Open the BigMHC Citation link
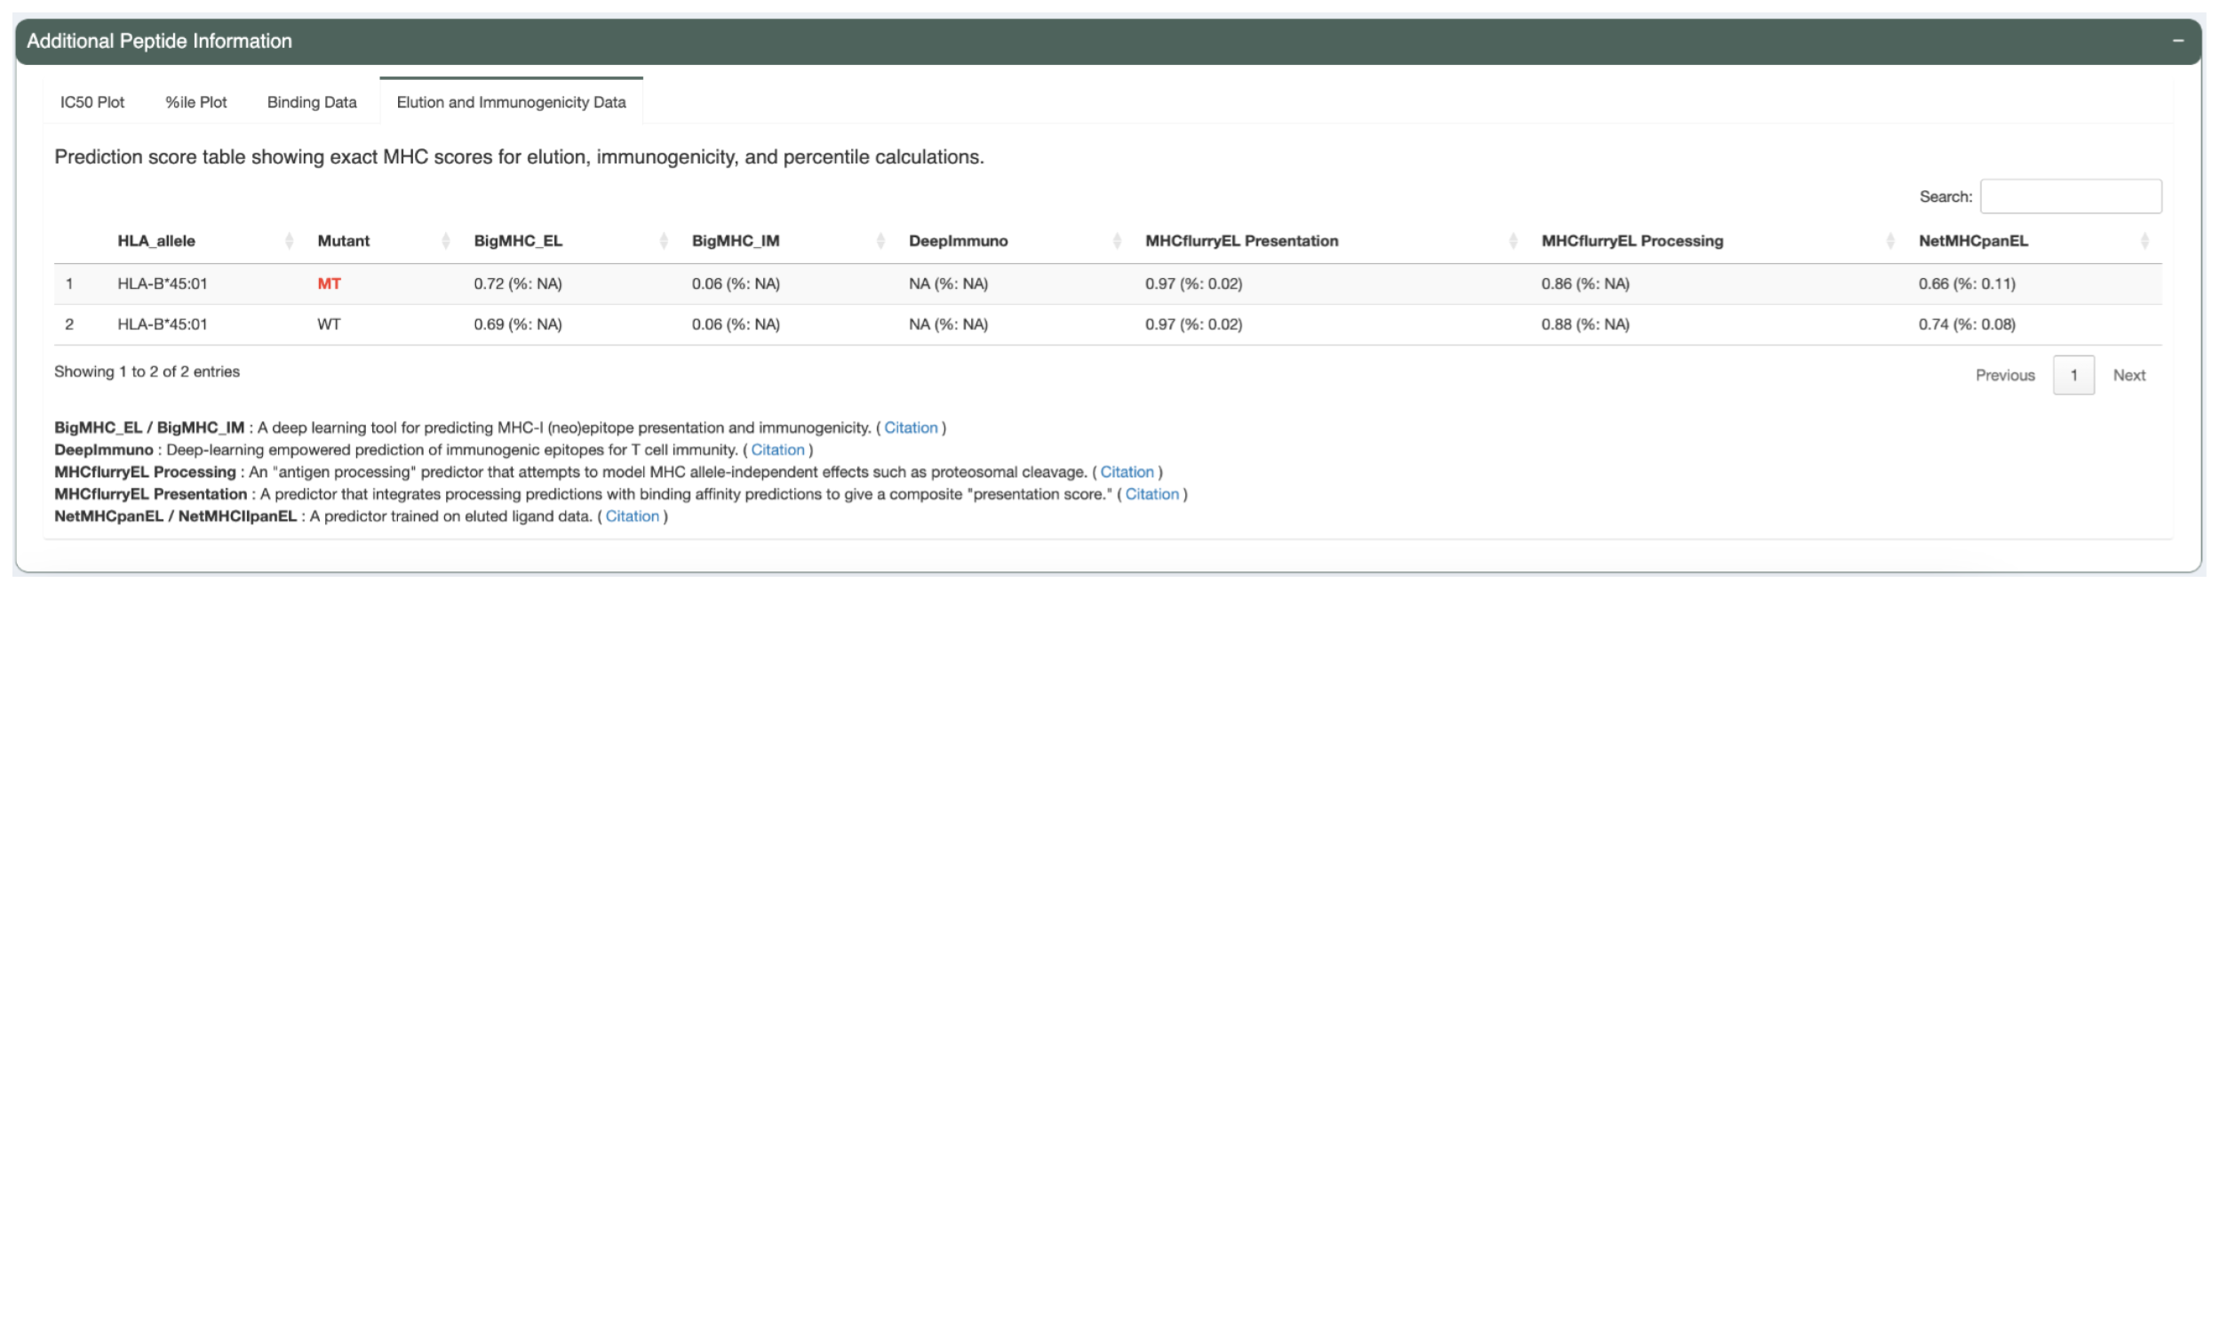The image size is (2221, 1333). [911, 427]
